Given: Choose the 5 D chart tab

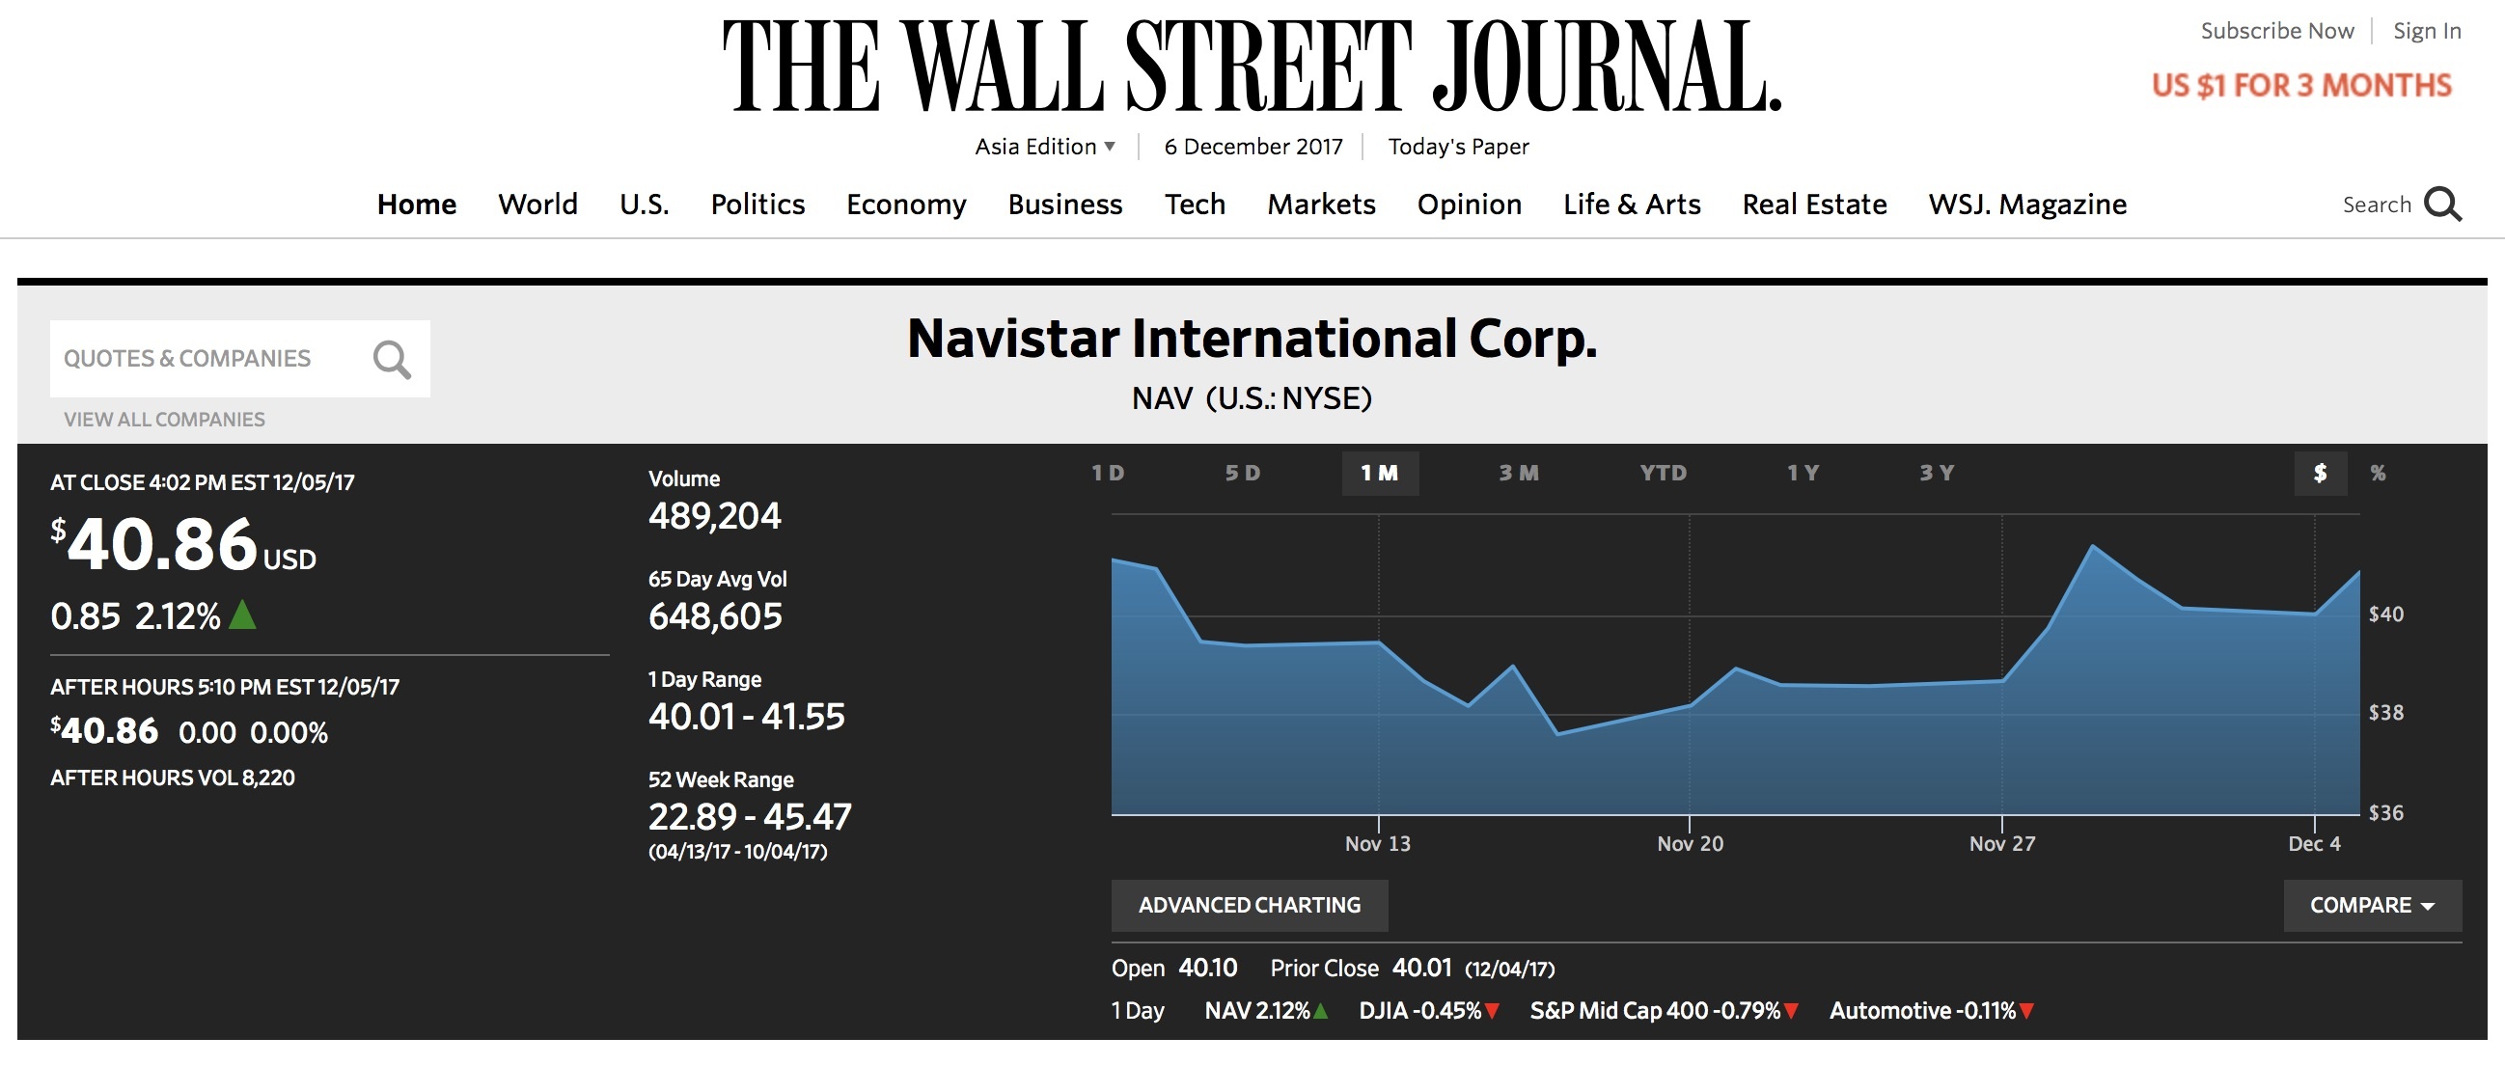Looking at the screenshot, I should [x=1242, y=474].
